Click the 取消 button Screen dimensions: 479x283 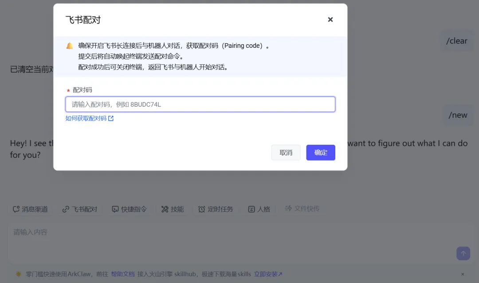(x=286, y=152)
